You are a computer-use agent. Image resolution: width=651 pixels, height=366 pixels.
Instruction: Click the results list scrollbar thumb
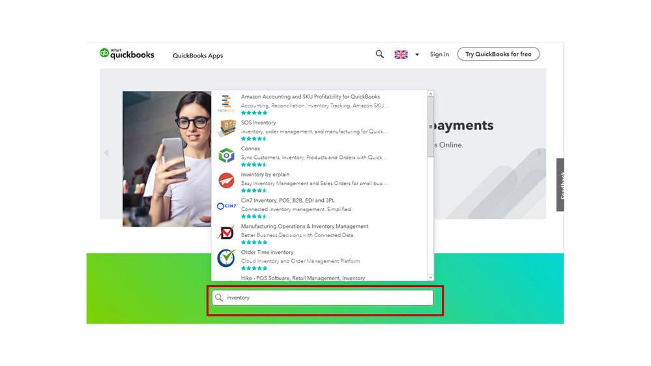click(x=431, y=127)
